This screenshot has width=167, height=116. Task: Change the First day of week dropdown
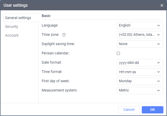coord(140,81)
